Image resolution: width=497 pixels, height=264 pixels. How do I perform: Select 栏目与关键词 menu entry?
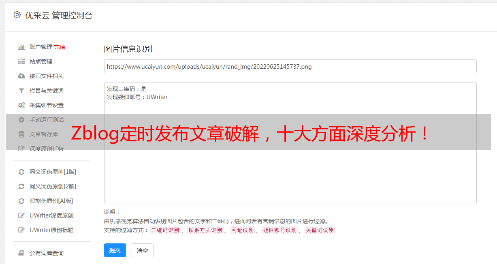coord(47,91)
